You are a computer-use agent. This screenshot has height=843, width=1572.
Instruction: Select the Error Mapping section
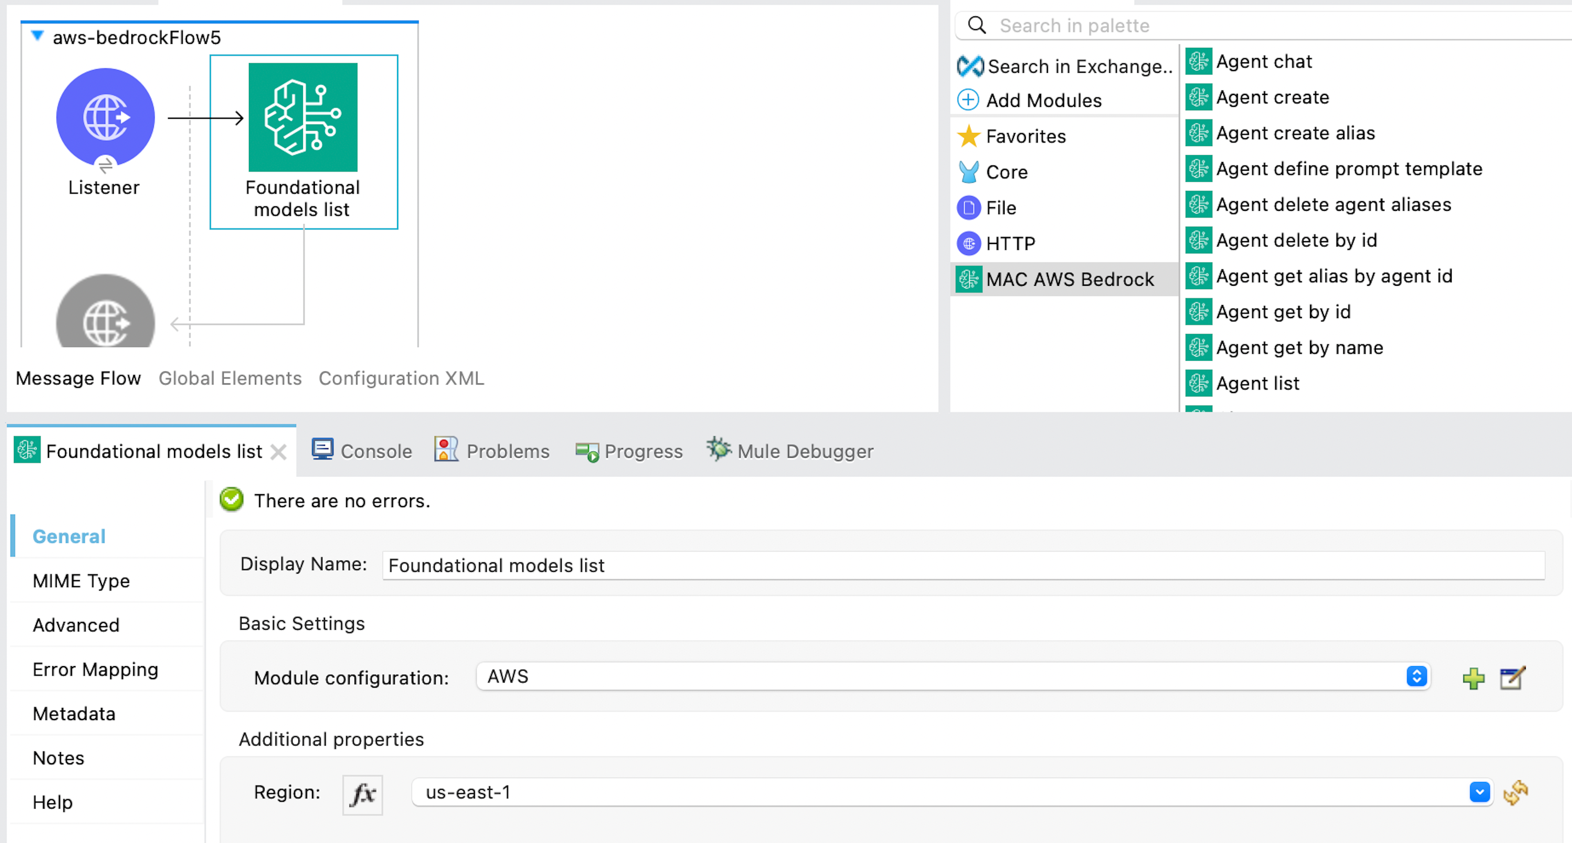107,670
